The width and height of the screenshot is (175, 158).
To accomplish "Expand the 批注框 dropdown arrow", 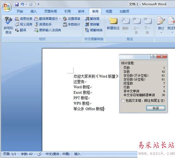I will click(x=172, y=32).
